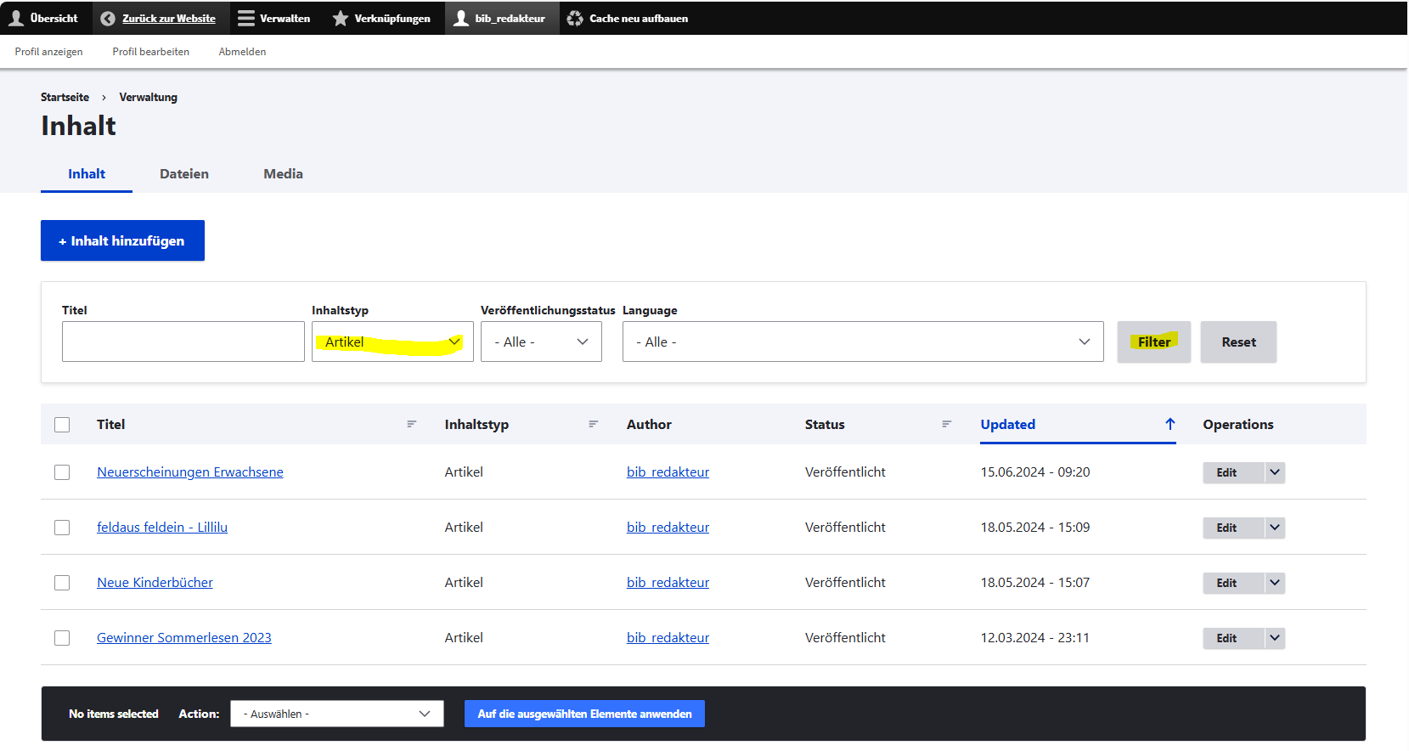Click Veröffentlicht status in Neue Kinderbücher row
The height and width of the screenshot is (751, 1409).
[845, 583]
